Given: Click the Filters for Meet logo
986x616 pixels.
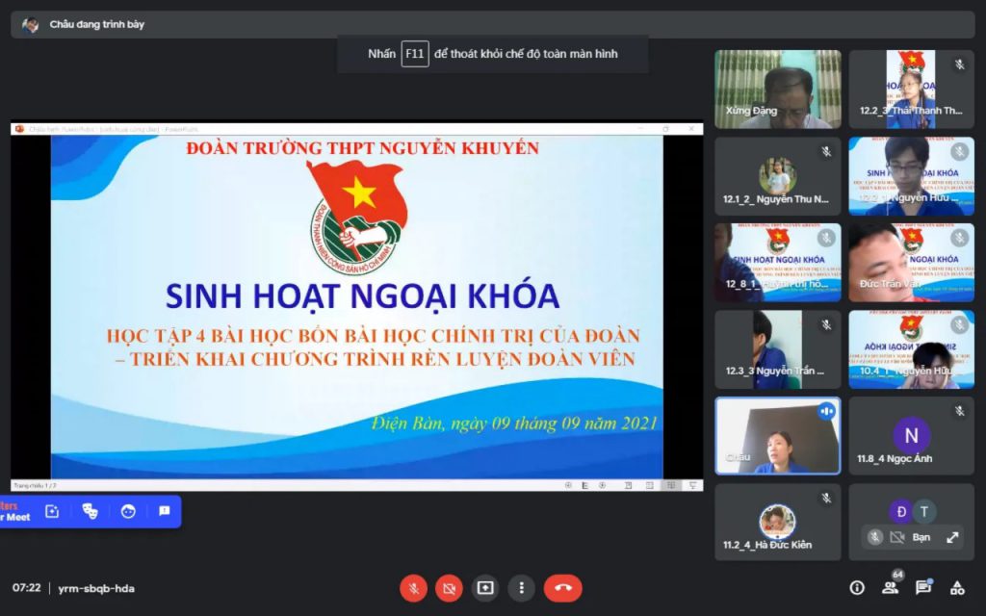Looking at the screenshot, I should tap(15, 512).
